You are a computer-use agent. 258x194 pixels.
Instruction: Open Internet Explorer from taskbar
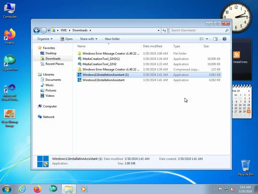[x=22, y=189]
